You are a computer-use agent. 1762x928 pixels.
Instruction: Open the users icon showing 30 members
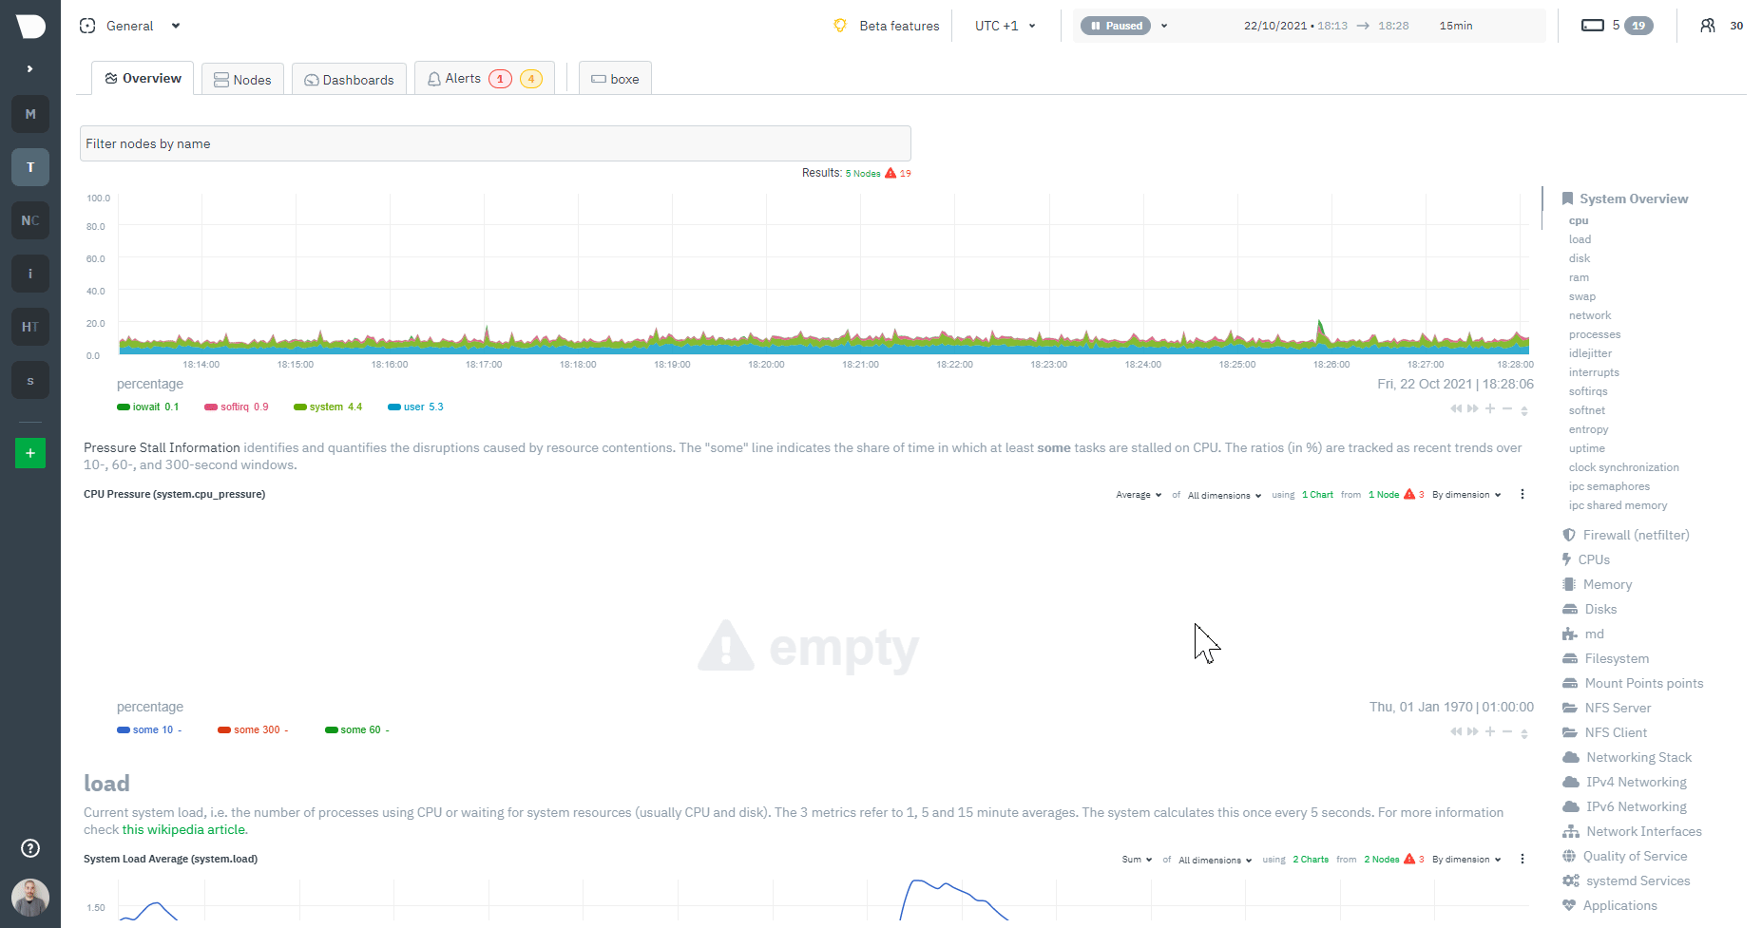point(1709,26)
